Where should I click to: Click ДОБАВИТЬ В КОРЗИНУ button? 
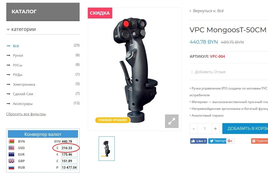coord(245,129)
